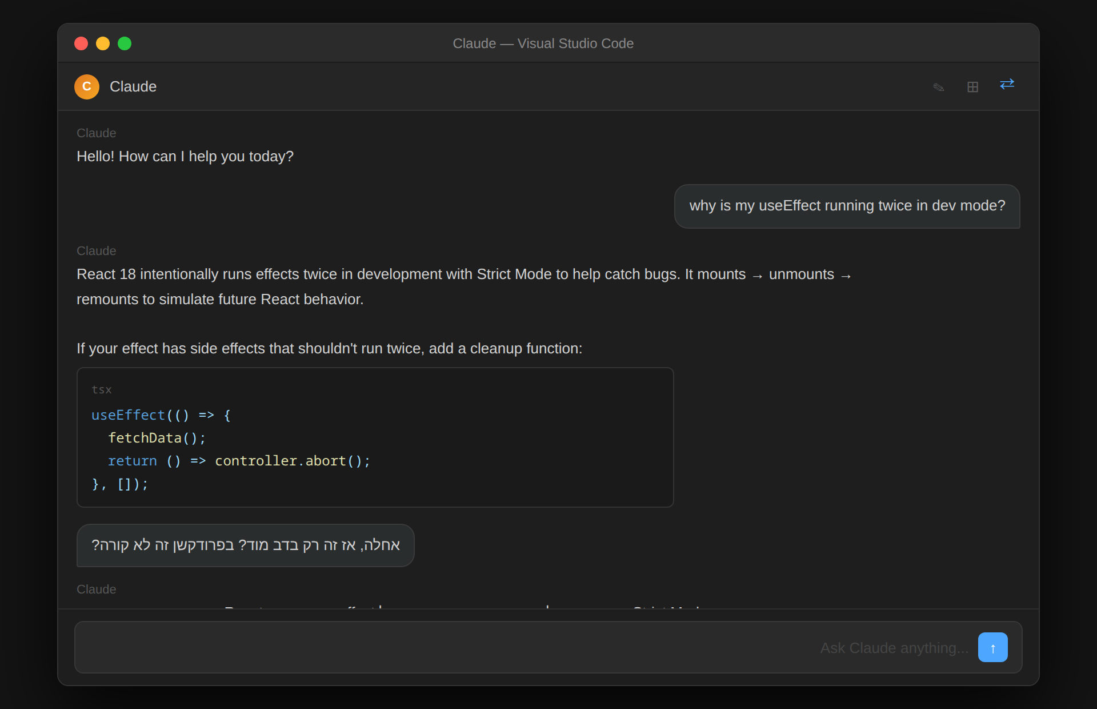1097x709 pixels.
Task: Click the pencil edit icon in the header
Action: click(938, 87)
